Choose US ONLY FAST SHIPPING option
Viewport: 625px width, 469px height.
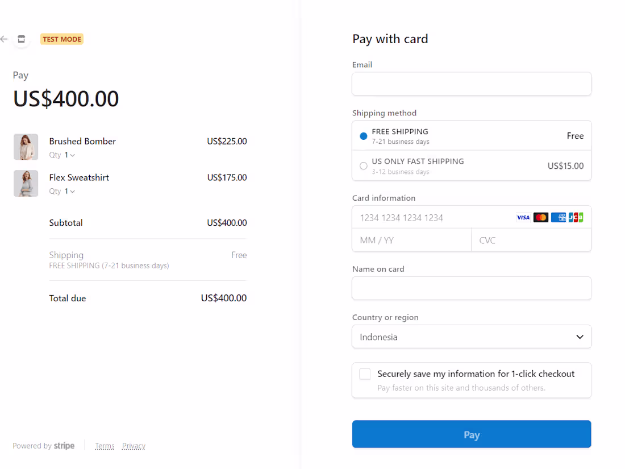(x=363, y=165)
